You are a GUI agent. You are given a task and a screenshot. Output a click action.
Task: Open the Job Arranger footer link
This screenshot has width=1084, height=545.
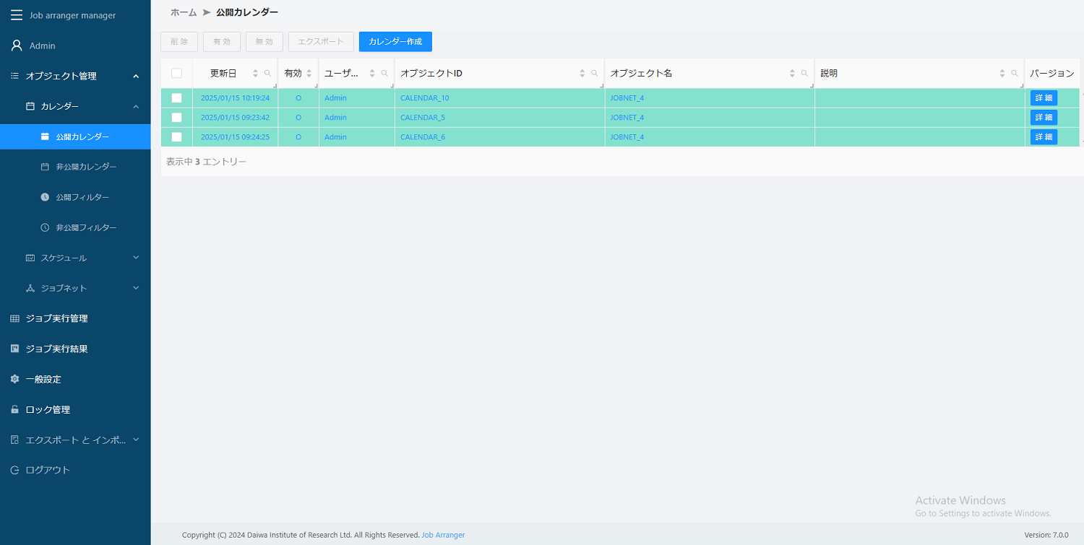tap(443, 535)
